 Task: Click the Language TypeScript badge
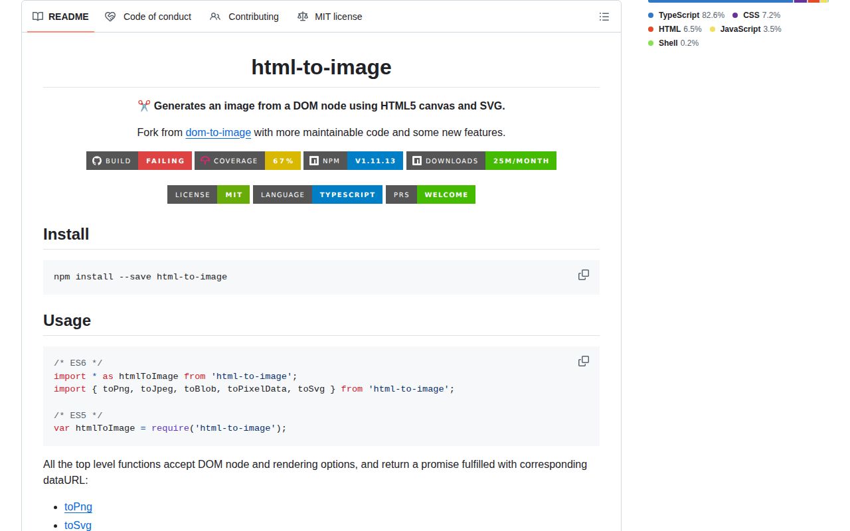point(317,194)
